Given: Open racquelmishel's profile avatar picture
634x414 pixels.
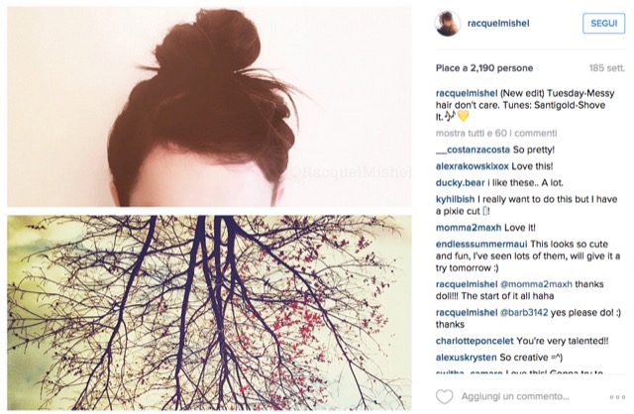Looking at the screenshot, I should pos(448,24).
